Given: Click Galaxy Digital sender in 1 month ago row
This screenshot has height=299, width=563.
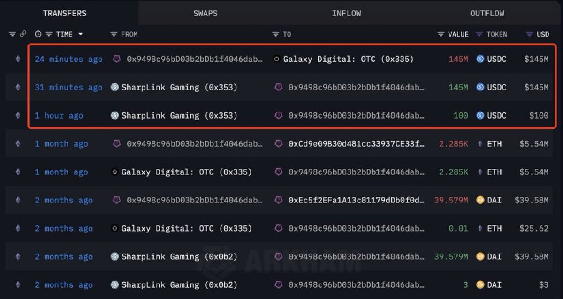Looking at the screenshot, I should tap(186, 172).
